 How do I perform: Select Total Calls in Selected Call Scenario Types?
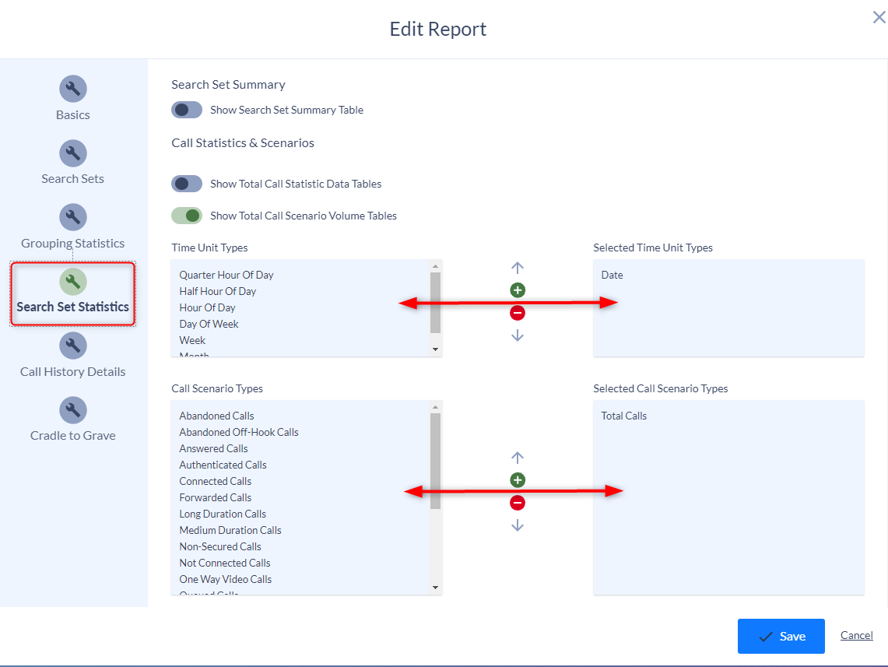click(x=623, y=416)
